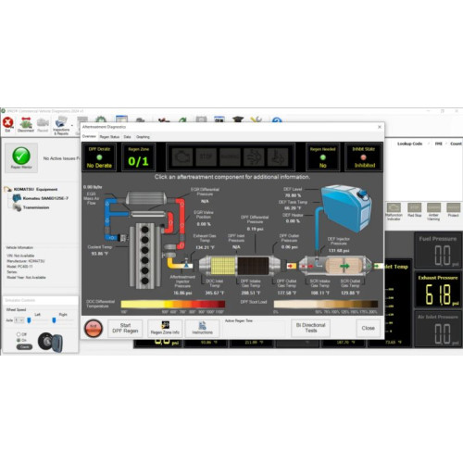Click the green refresh arrow toolbar icon
Screen dimensions: 463x463
click(182, 119)
